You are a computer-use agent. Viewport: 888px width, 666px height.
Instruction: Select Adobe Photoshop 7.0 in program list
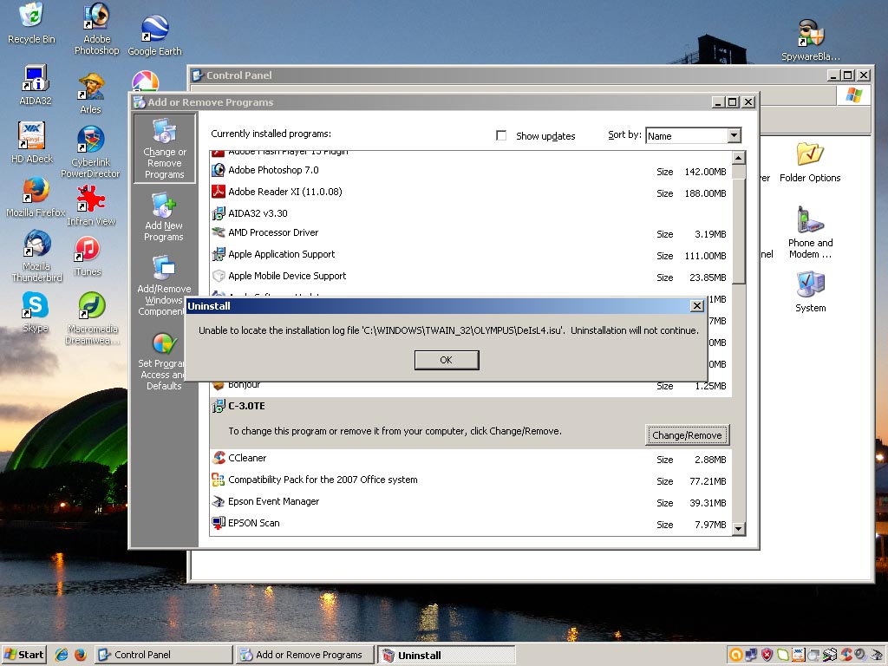coord(273,170)
